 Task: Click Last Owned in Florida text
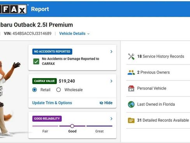tap(156, 104)
